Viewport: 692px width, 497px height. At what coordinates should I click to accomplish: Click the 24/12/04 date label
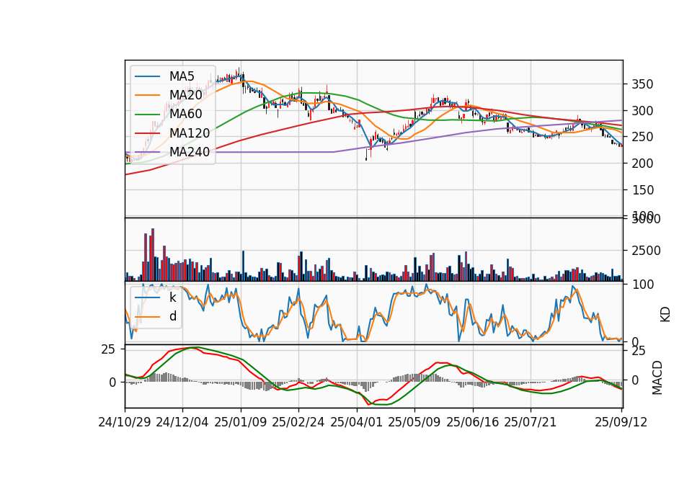pos(182,422)
